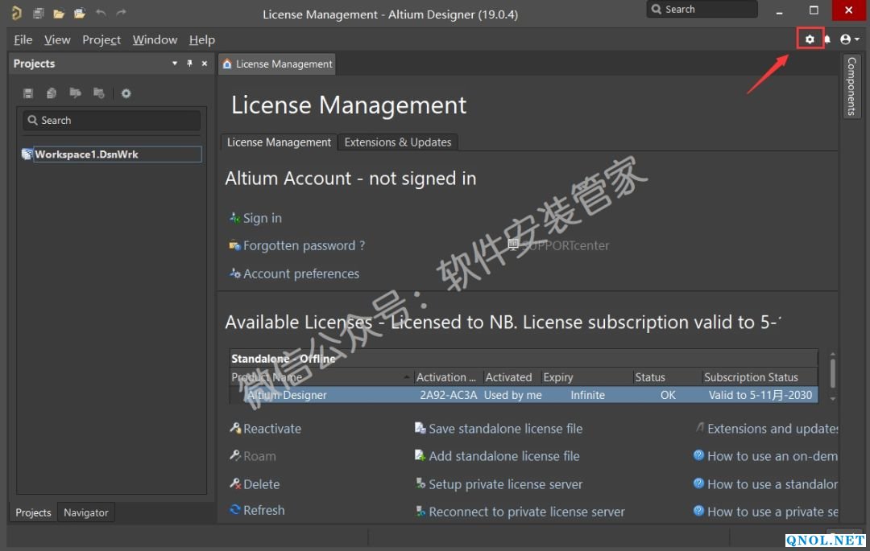Switch to the Navigator tab
Screen dimensions: 870x551
[x=86, y=512]
